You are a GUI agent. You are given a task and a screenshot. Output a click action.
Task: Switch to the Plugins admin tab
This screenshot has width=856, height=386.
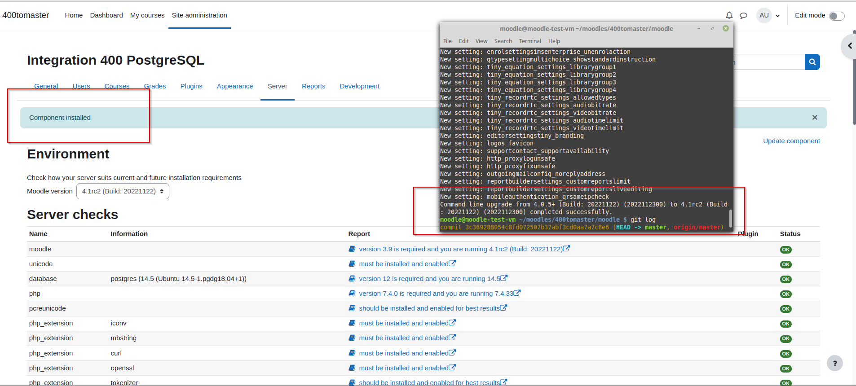click(x=191, y=86)
